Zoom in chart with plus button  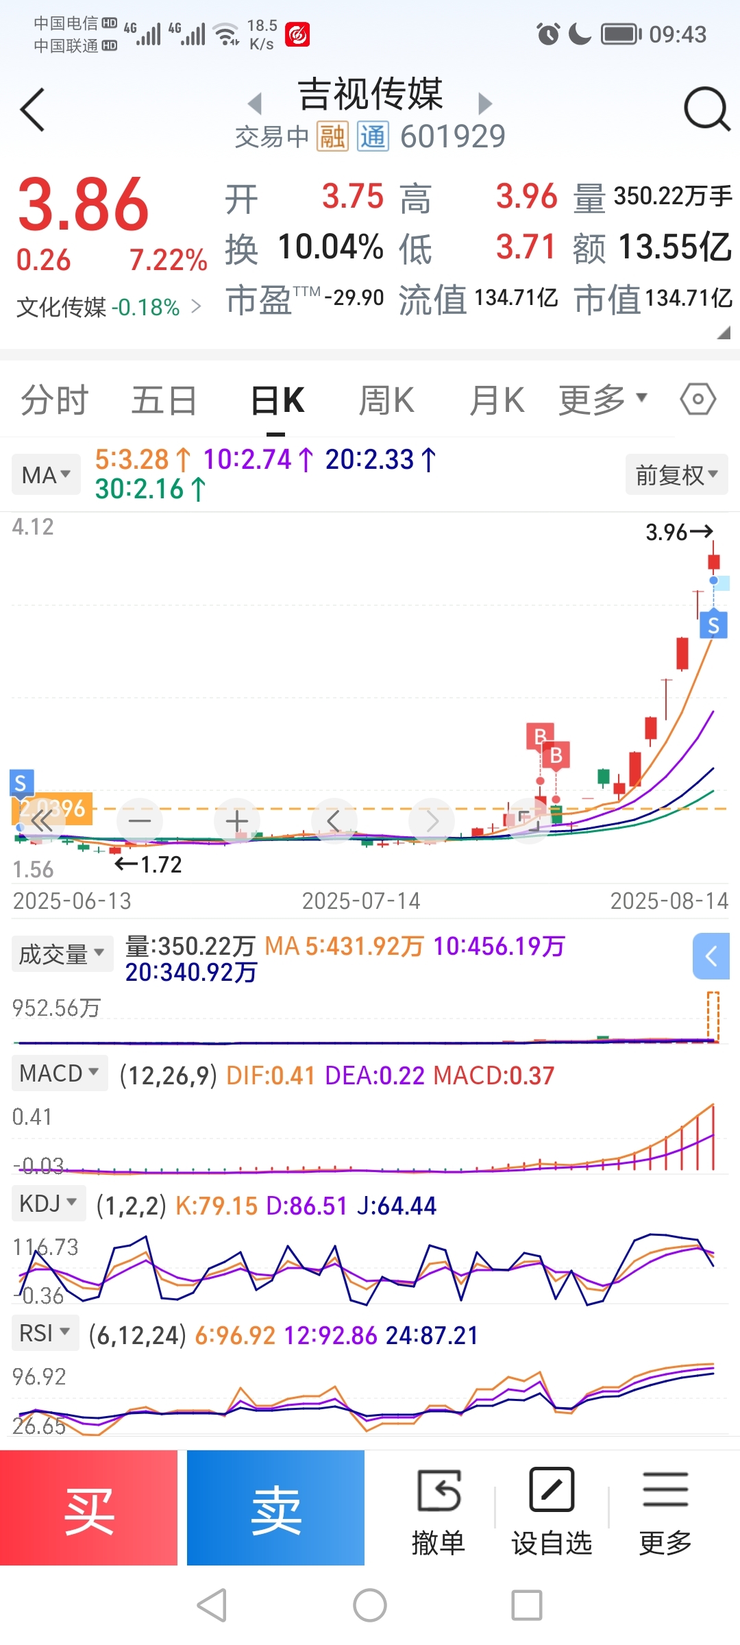pyautogui.click(x=237, y=820)
